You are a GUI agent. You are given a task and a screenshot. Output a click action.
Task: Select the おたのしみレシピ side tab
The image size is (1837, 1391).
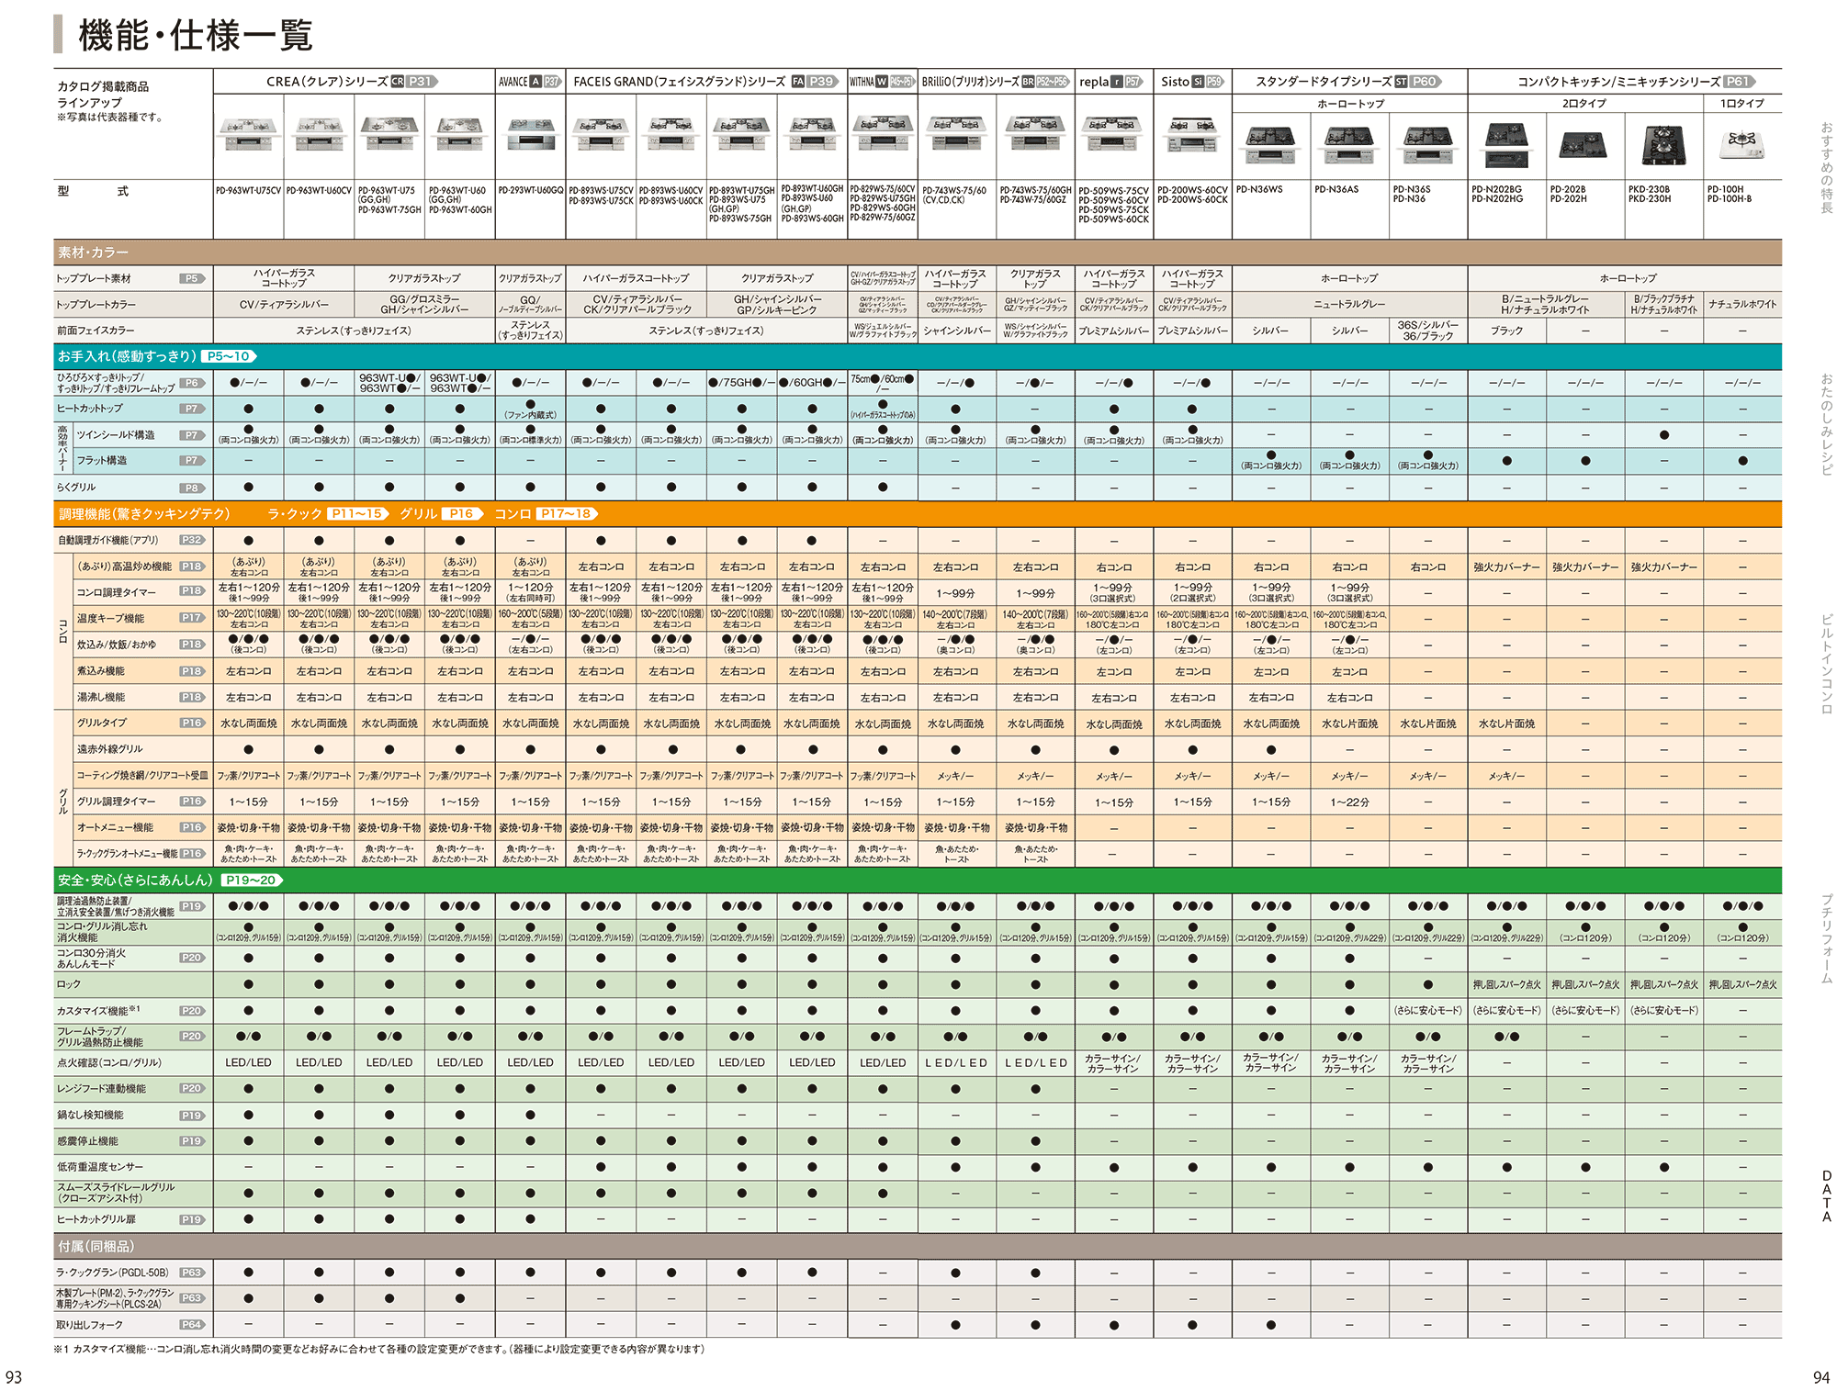(x=1826, y=424)
